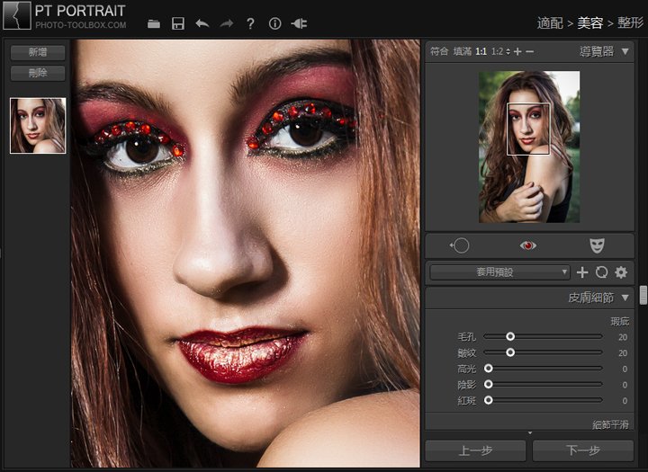The width and height of the screenshot is (648, 472).
Task: Click the open file folder icon
Action: [x=154, y=23]
